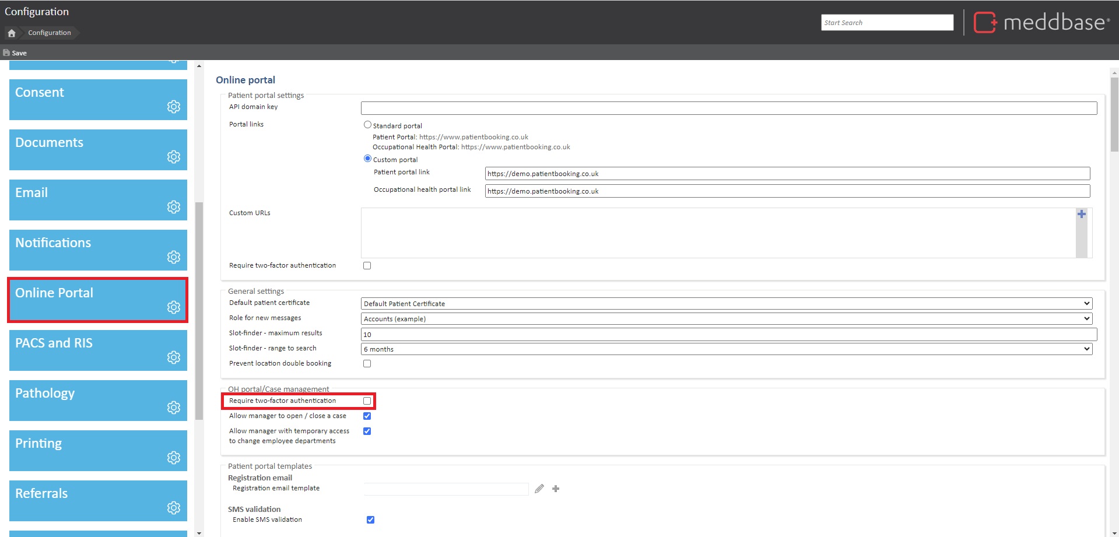1119x537 pixels.
Task: Expand Role for new messages dropdown
Action: point(726,319)
